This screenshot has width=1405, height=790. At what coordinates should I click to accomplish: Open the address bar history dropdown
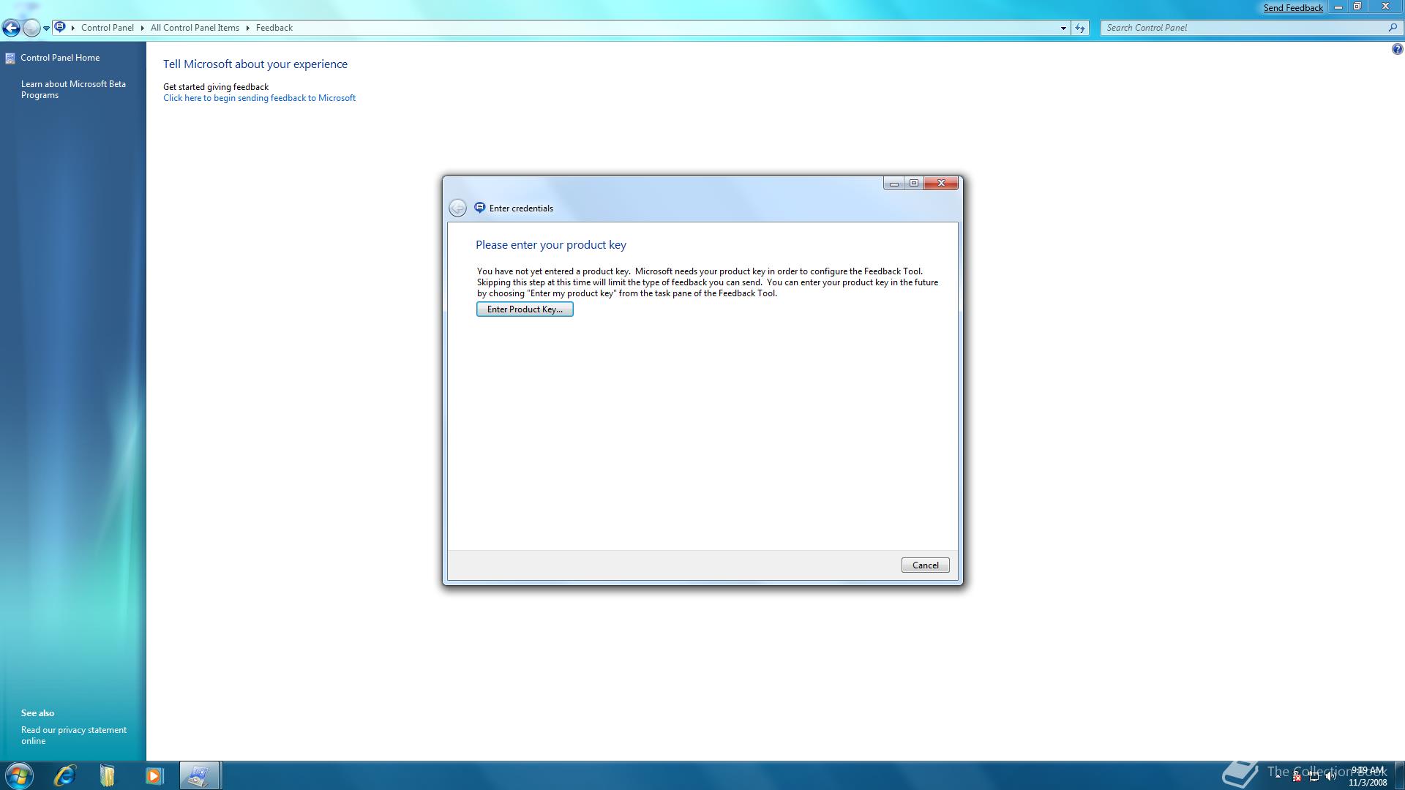[x=1063, y=28]
